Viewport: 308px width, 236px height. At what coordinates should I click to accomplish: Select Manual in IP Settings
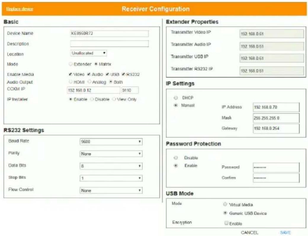coord(176,105)
